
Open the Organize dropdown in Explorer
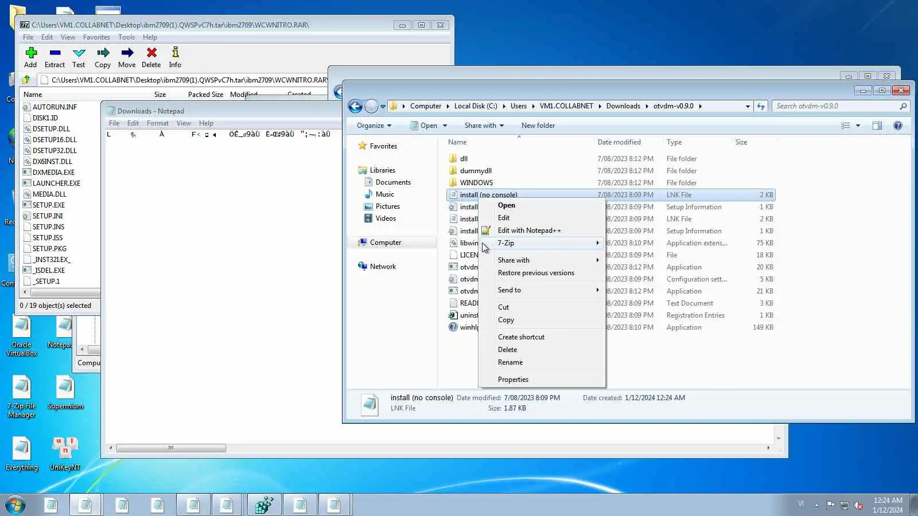point(374,126)
